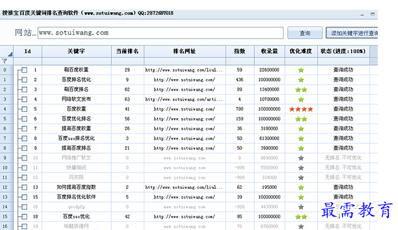
Task: Click the website URL input field
Action: (x=161, y=33)
